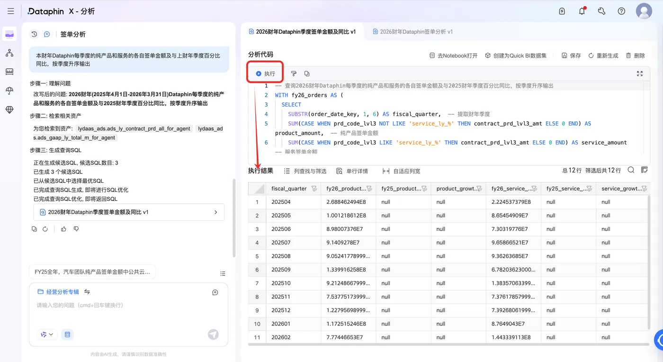Image resolution: width=663 pixels, height=362 pixels.
Task: Click the chat panel vertical scrollbar
Action: tap(233, 218)
